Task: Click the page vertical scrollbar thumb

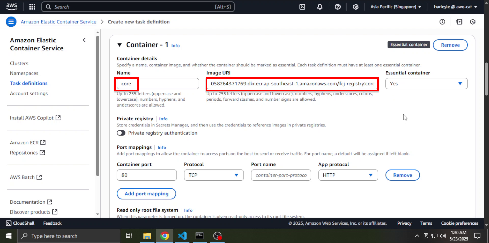Action: coord(486,79)
